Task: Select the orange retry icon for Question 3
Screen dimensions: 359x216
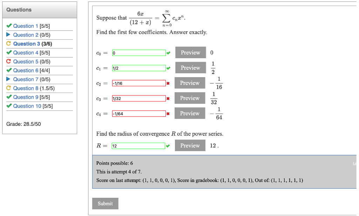Action: [x=9, y=43]
